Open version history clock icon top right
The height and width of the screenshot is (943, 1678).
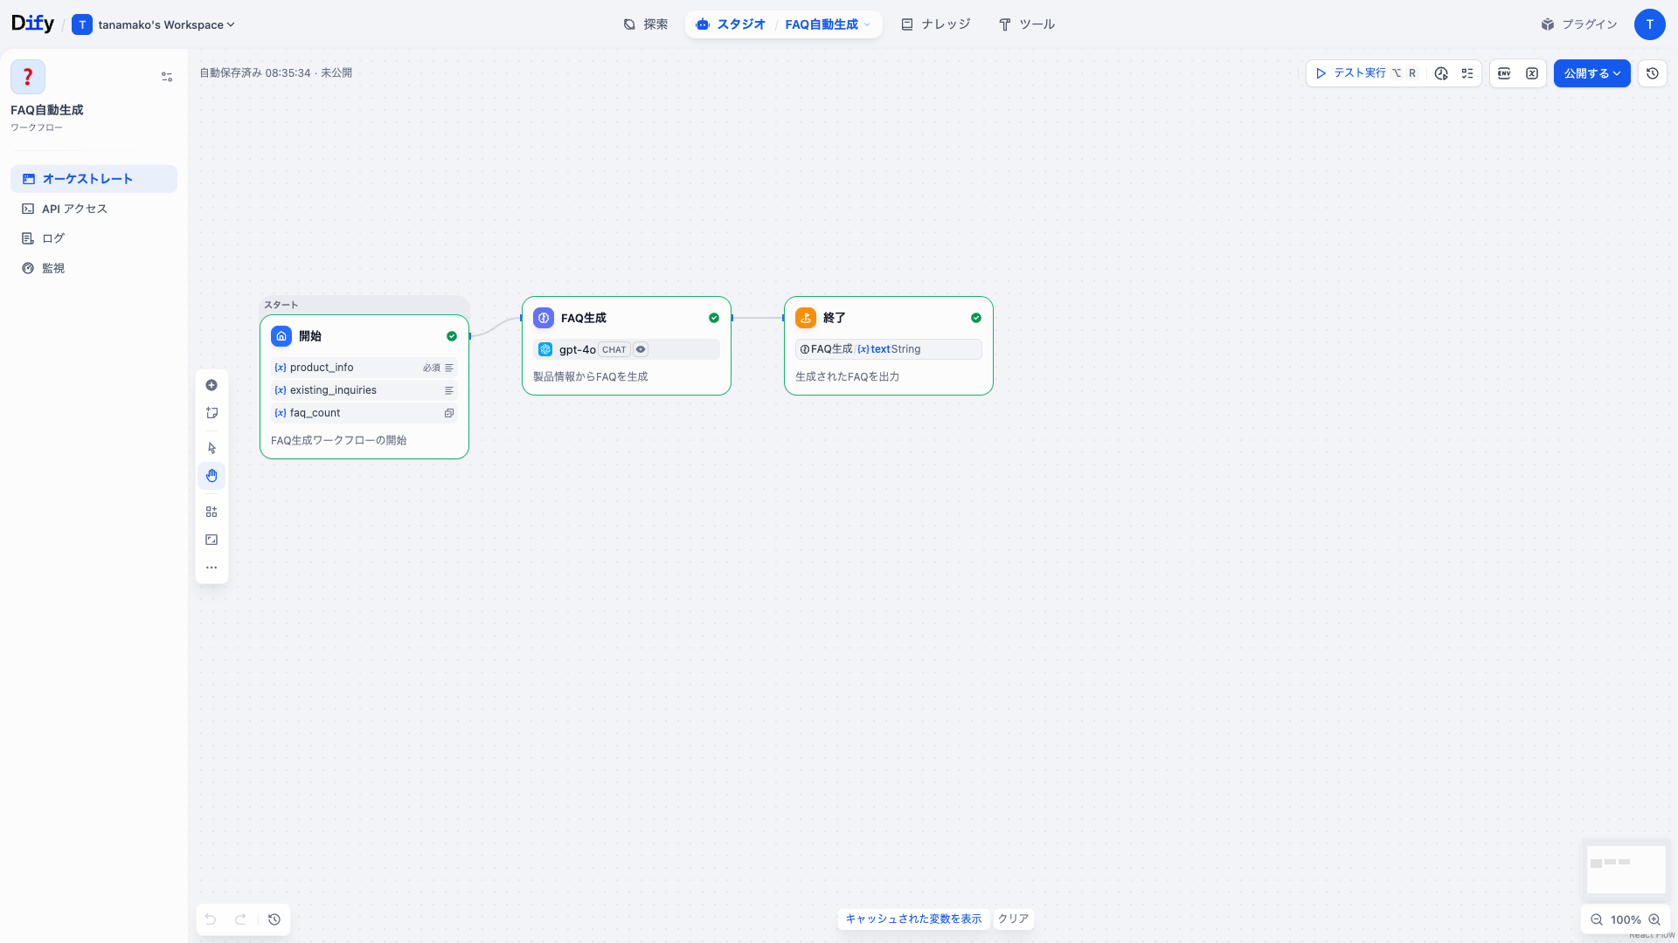pyautogui.click(x=1653, y=73)
